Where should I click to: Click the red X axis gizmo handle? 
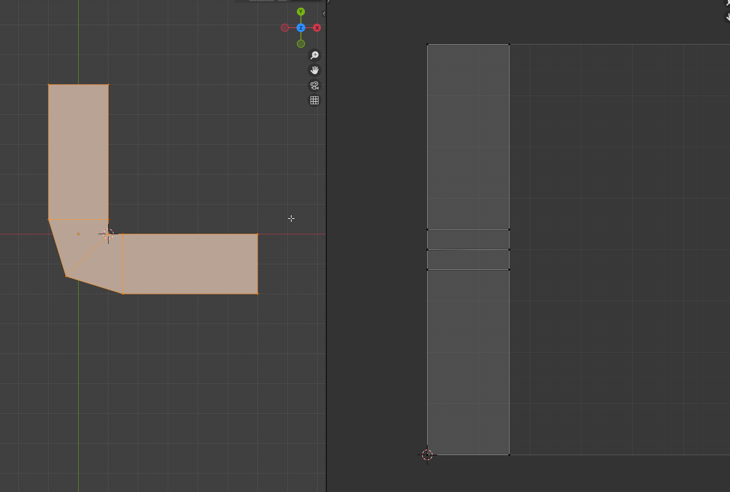pos(317,28)
